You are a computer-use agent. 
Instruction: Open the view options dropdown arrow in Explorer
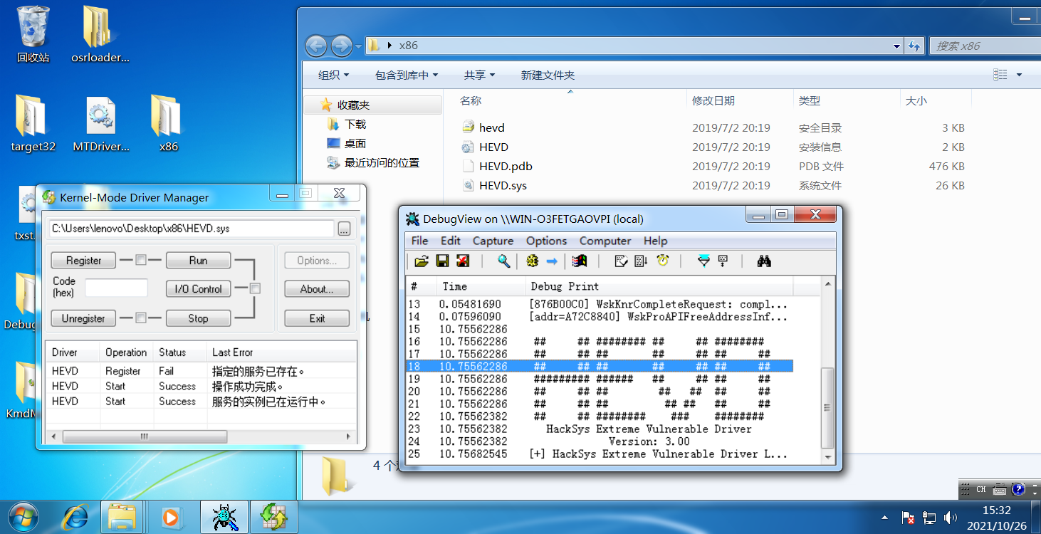[x=1019, y=75]
